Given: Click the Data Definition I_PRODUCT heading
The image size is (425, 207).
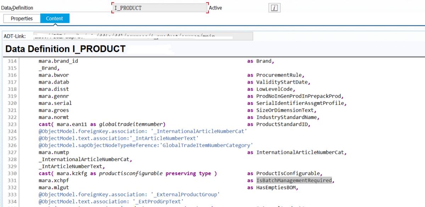Looking at the screenshot, I should (66, 49).
